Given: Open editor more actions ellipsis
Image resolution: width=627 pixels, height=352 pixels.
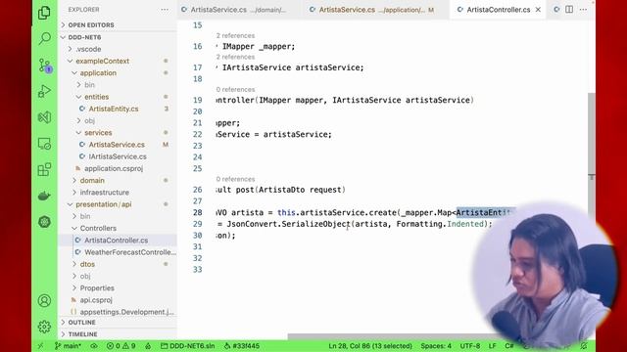Looking at the screenshot, I should (584, 10).
